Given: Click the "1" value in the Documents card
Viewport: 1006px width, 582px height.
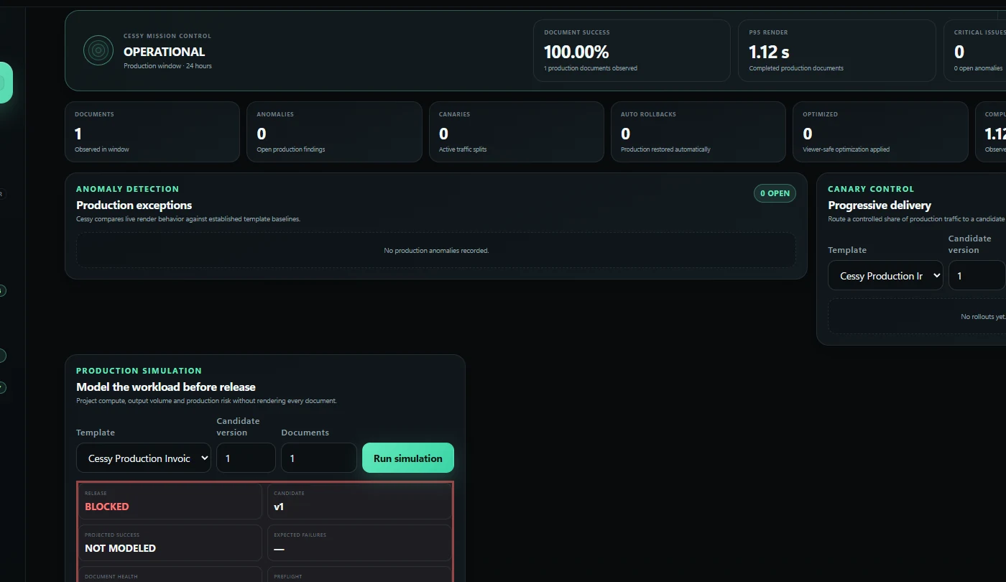Looking at the screenshot, I should 78,134.
